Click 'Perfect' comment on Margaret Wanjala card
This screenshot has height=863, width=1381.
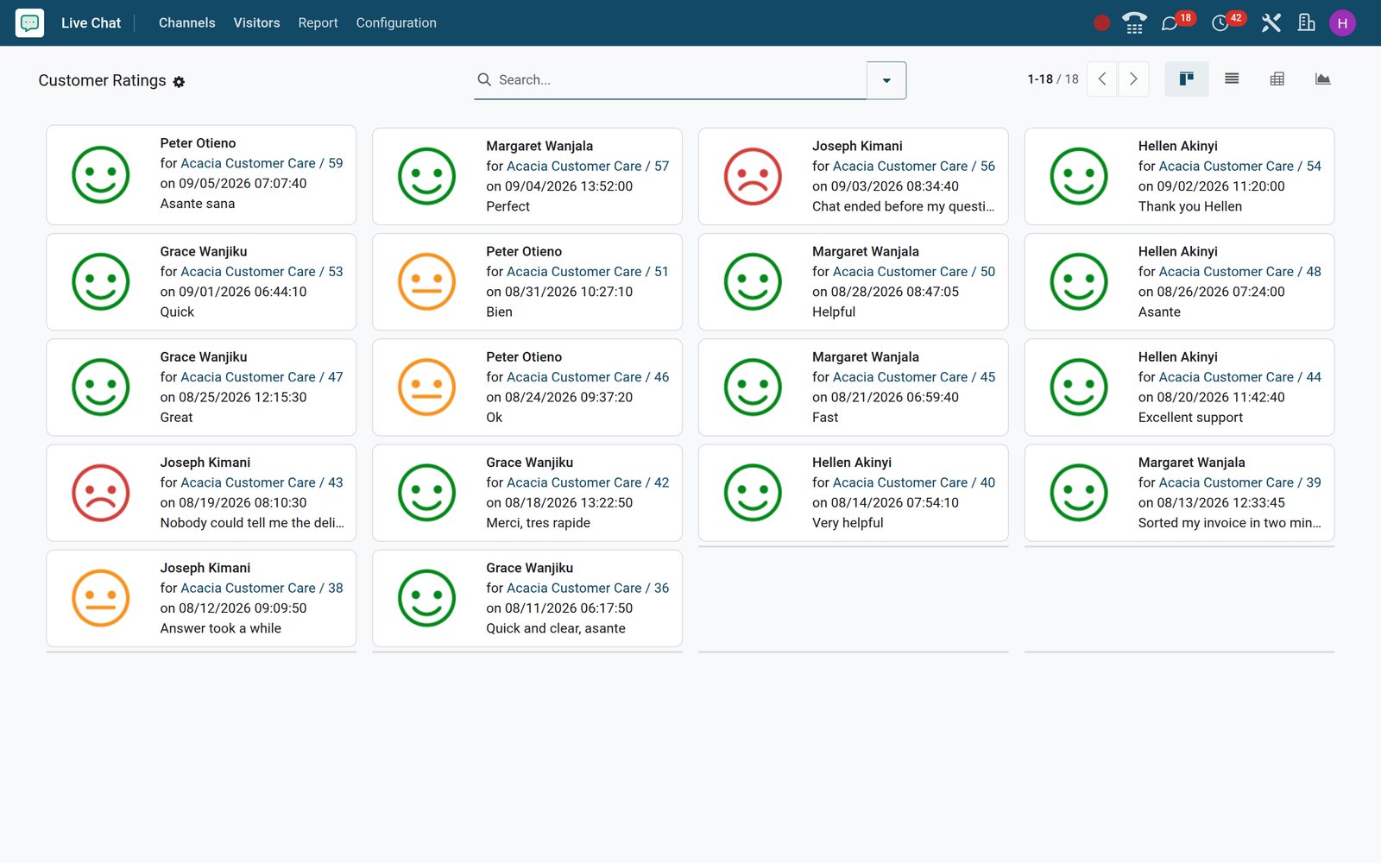coord(508,206)
